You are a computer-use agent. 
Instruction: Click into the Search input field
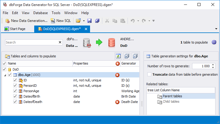pos(32,42)
